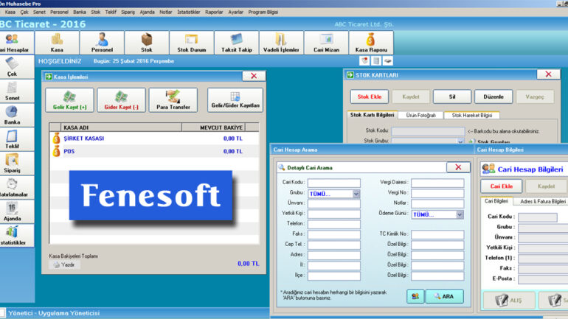Click the Yazdır button in Kasa İşlemleri

click(x=64, y=264)
